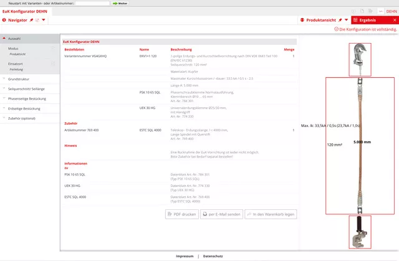This screenshot has height=261, width=399.
Task: Open the Produktansicht dropdown arrow
Action: point(346,20)
